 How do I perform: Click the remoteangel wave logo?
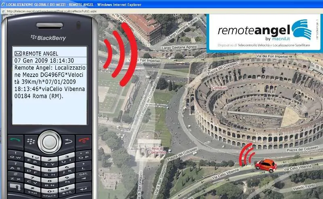[301, 29]
